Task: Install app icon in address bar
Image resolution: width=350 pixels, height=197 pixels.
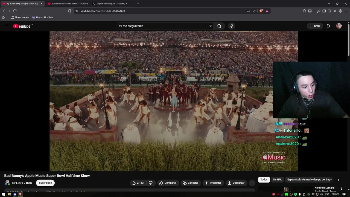Action: click(248, 11)
